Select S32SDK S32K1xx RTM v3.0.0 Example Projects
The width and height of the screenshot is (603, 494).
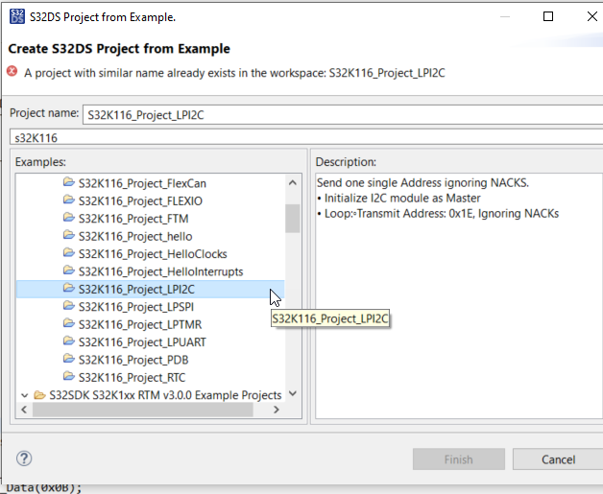(x=165, y=395)
